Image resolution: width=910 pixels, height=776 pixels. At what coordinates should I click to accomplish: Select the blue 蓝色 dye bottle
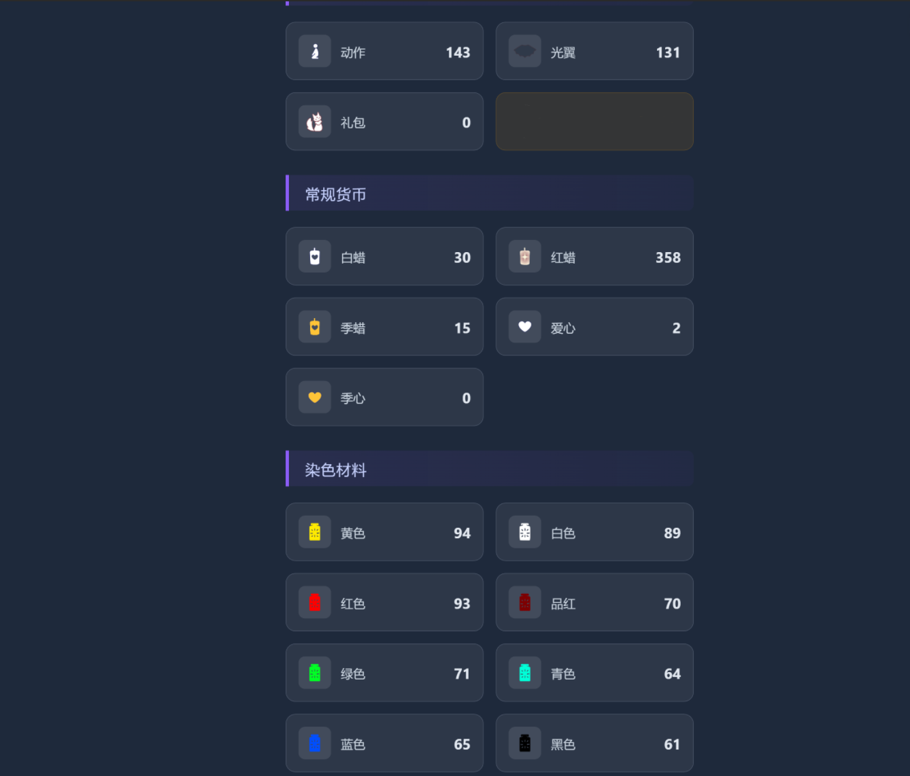315,743
